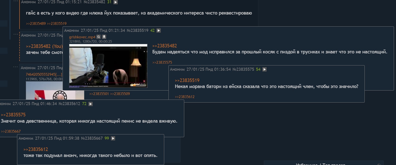Download grishkovec.mp4 via the download icon

coord(104,37)
